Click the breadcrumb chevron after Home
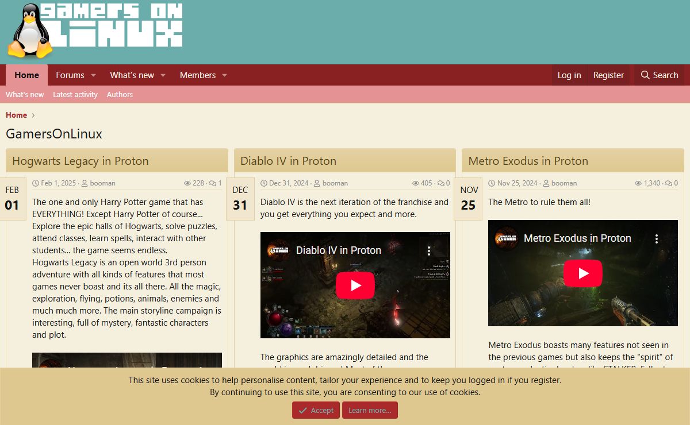This screenshot has width=690, height=425. (x=34, y=115)
